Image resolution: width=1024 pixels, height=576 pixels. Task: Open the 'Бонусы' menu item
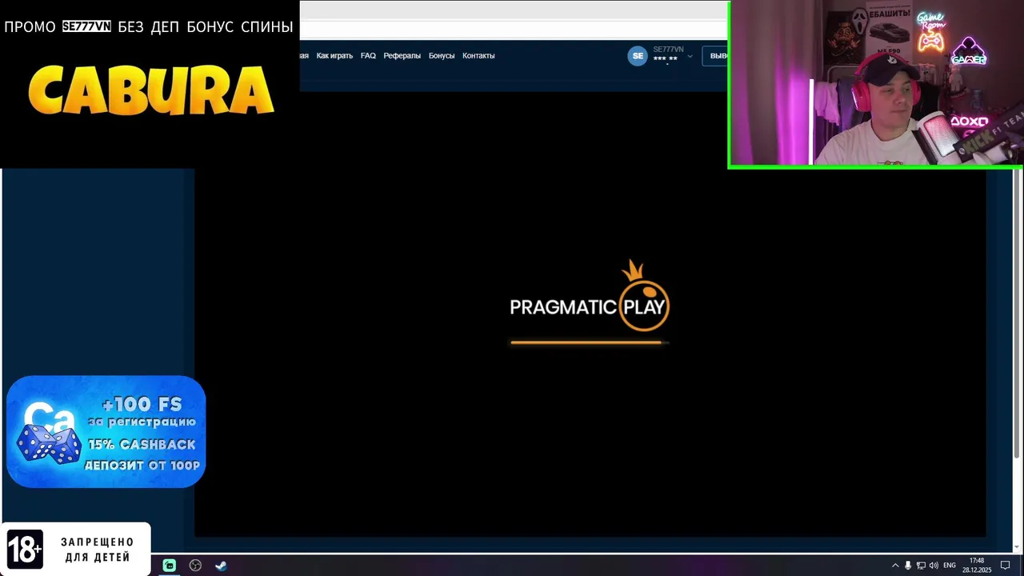442,56
